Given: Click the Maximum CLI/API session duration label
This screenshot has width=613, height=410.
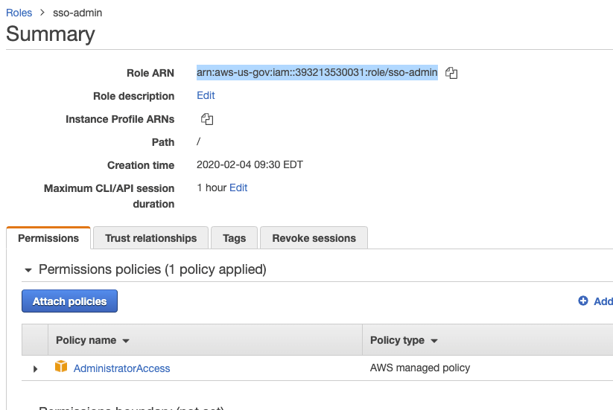Looking at the screenshot, I should [x=109, y=196].
